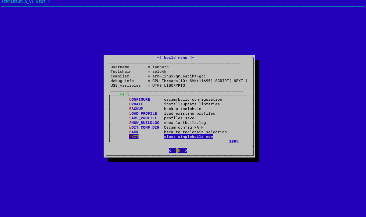Select the highlighted EXIT entry

point(134,137)
